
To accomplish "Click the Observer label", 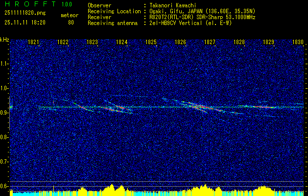I will pyautogui.click(x=99, y=5).
